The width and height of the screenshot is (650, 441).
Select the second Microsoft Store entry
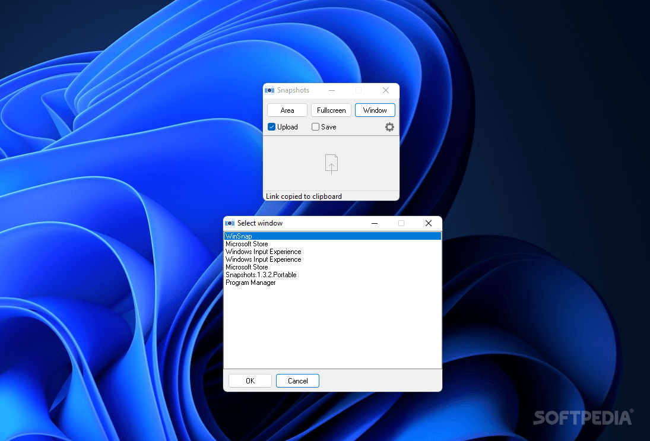click(332, 267)
